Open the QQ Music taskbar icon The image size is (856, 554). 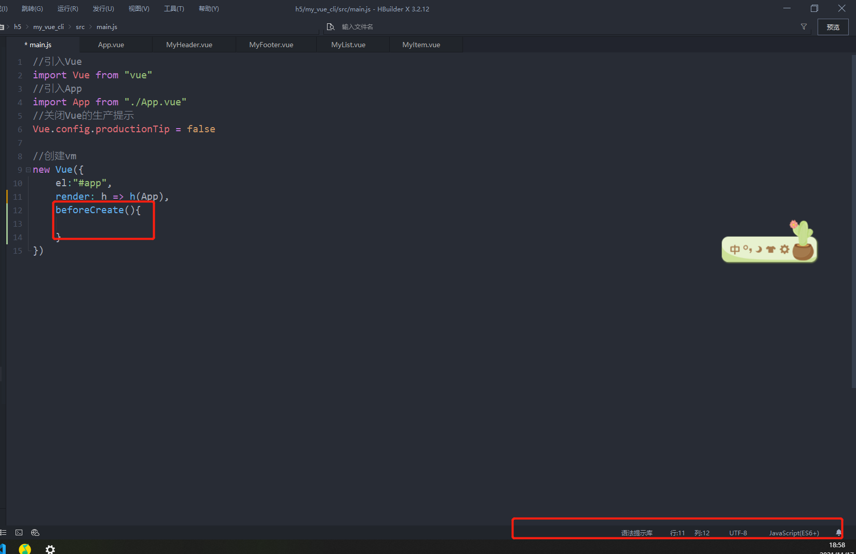click(25, 549)
